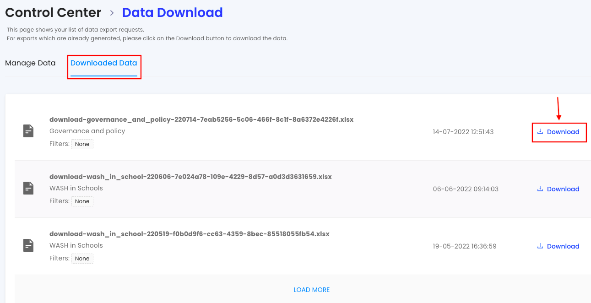Click download arrow icon for 06-06-2022 export
This screenshot has width=591, height=303.
[x=540, y=189]
